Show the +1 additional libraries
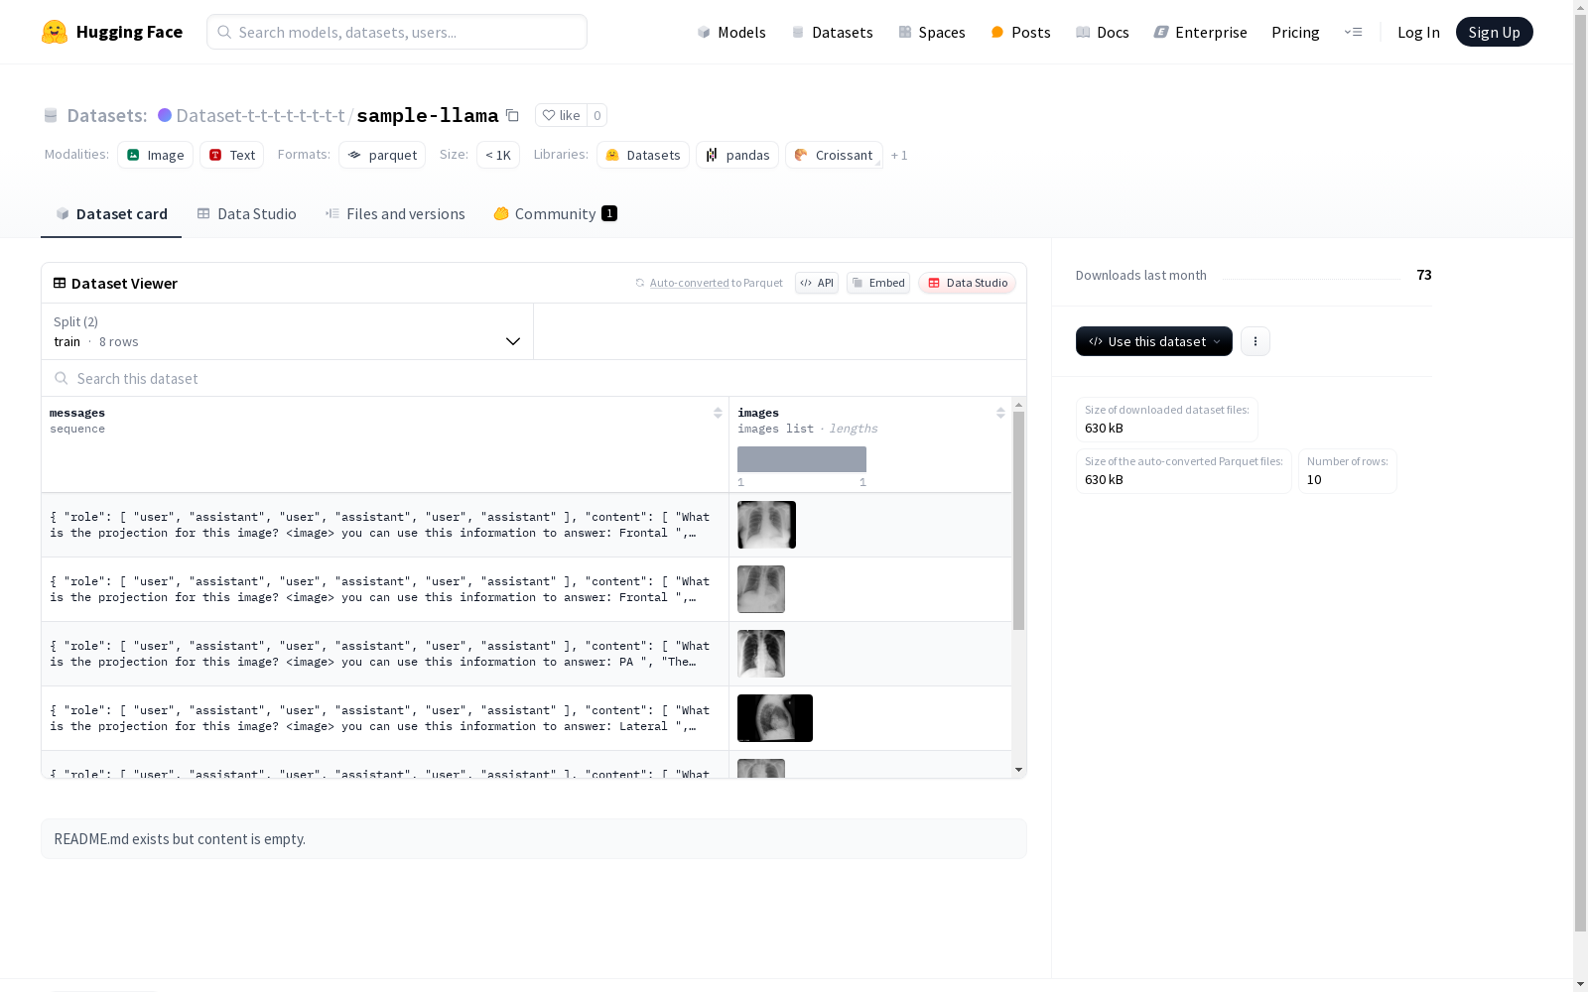This screenshot has width=1588, height=992. tap(899, 155)
